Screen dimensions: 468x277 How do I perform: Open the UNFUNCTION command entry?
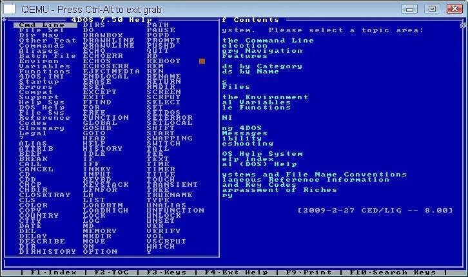point(175,211)
